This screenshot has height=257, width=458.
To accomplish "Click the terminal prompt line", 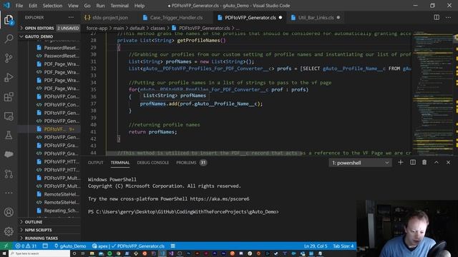I will pos(183,211).
